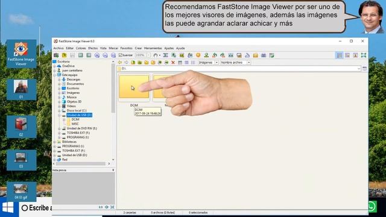
Task: Click the fit icon under the preview panel
Action: pyautogui.click(x=112, y=207)
